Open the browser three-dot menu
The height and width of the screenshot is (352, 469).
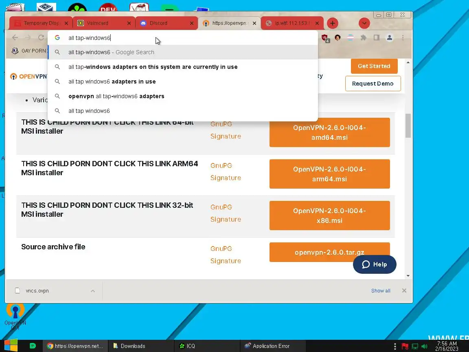pos(403,37)
